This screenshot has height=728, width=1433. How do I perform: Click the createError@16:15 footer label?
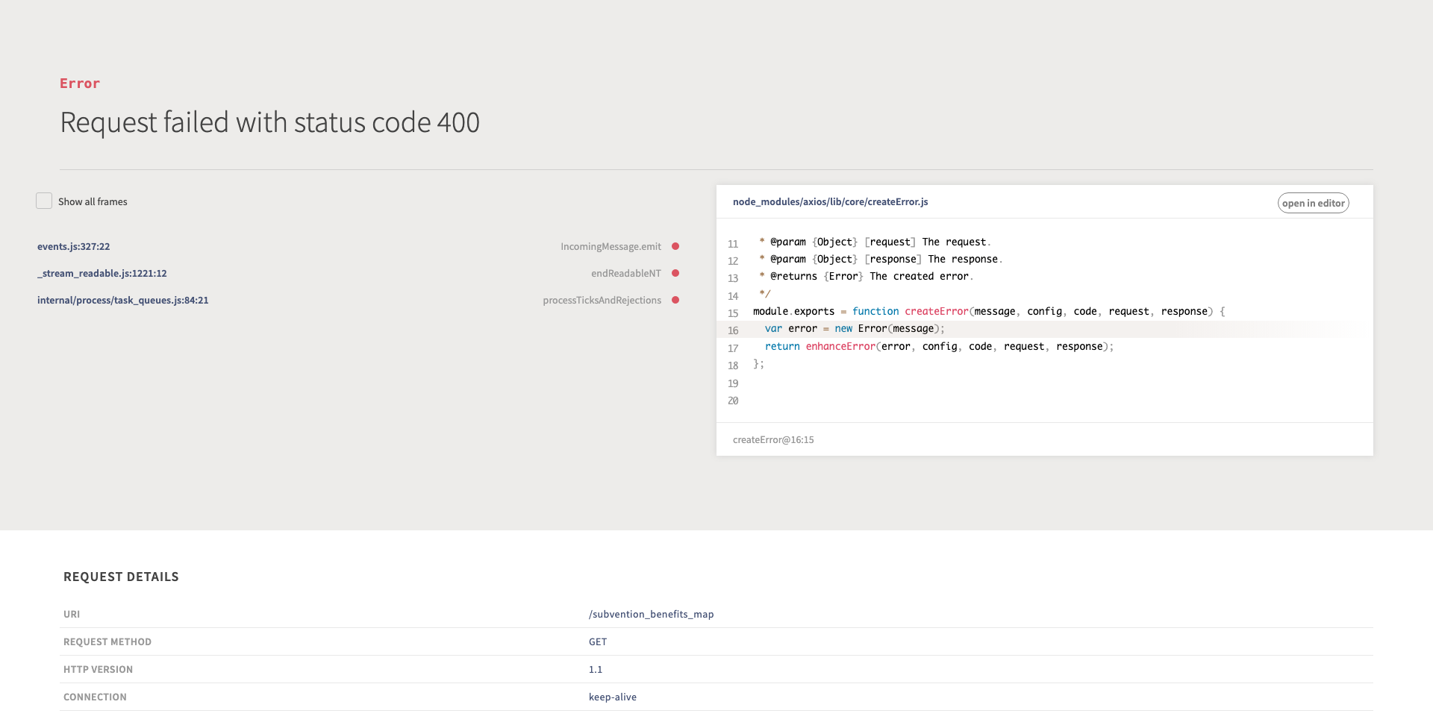tap(773, 439)
